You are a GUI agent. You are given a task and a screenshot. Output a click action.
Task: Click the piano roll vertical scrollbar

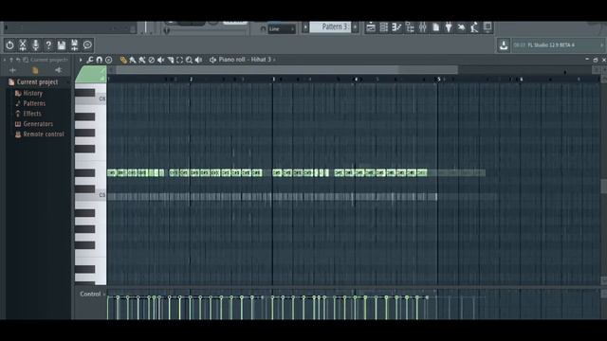click(603, 187)
